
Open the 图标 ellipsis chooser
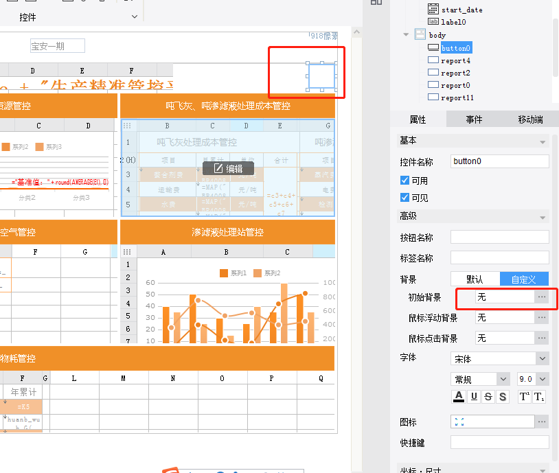click(542, 422)
